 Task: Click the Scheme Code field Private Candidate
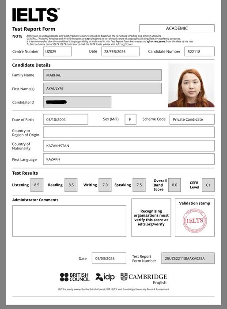192,119
